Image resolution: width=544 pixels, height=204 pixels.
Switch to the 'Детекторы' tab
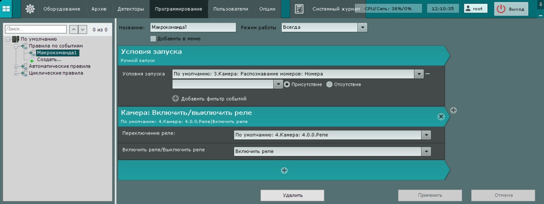131,9
